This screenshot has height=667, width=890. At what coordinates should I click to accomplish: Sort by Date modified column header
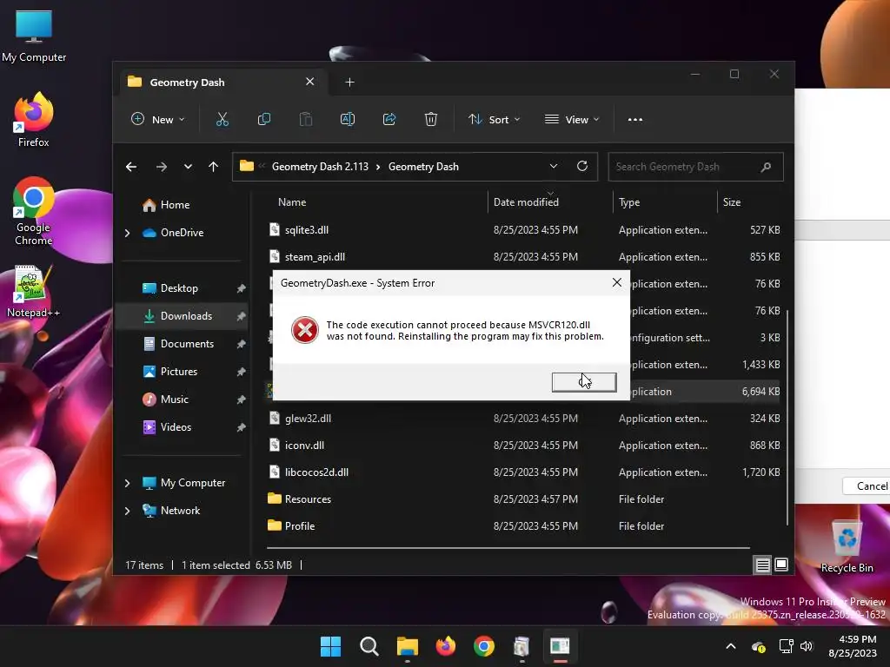click(x=526, y=202)
